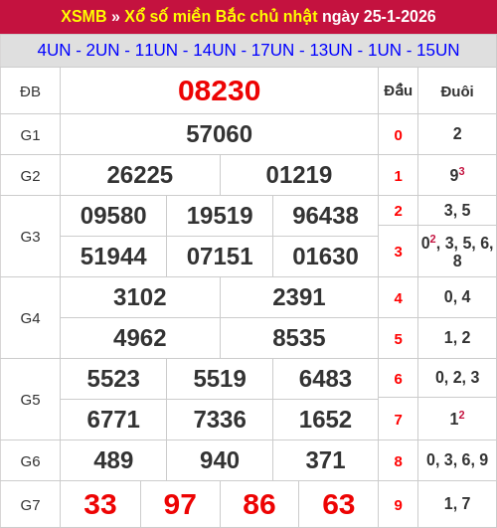Select the G1 prize number 57060
Screen dimensions: 497x528
[220, 134]
